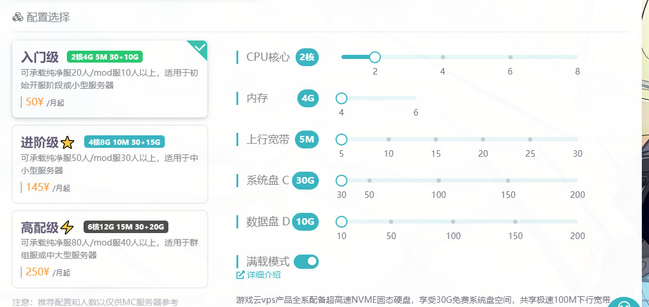
Task: Click the CPU核心 slider handle
Action: 375,57
